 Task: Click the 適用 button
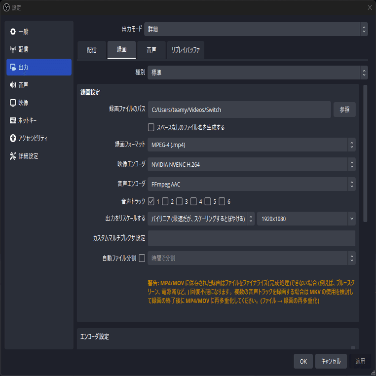pos(360,361)
